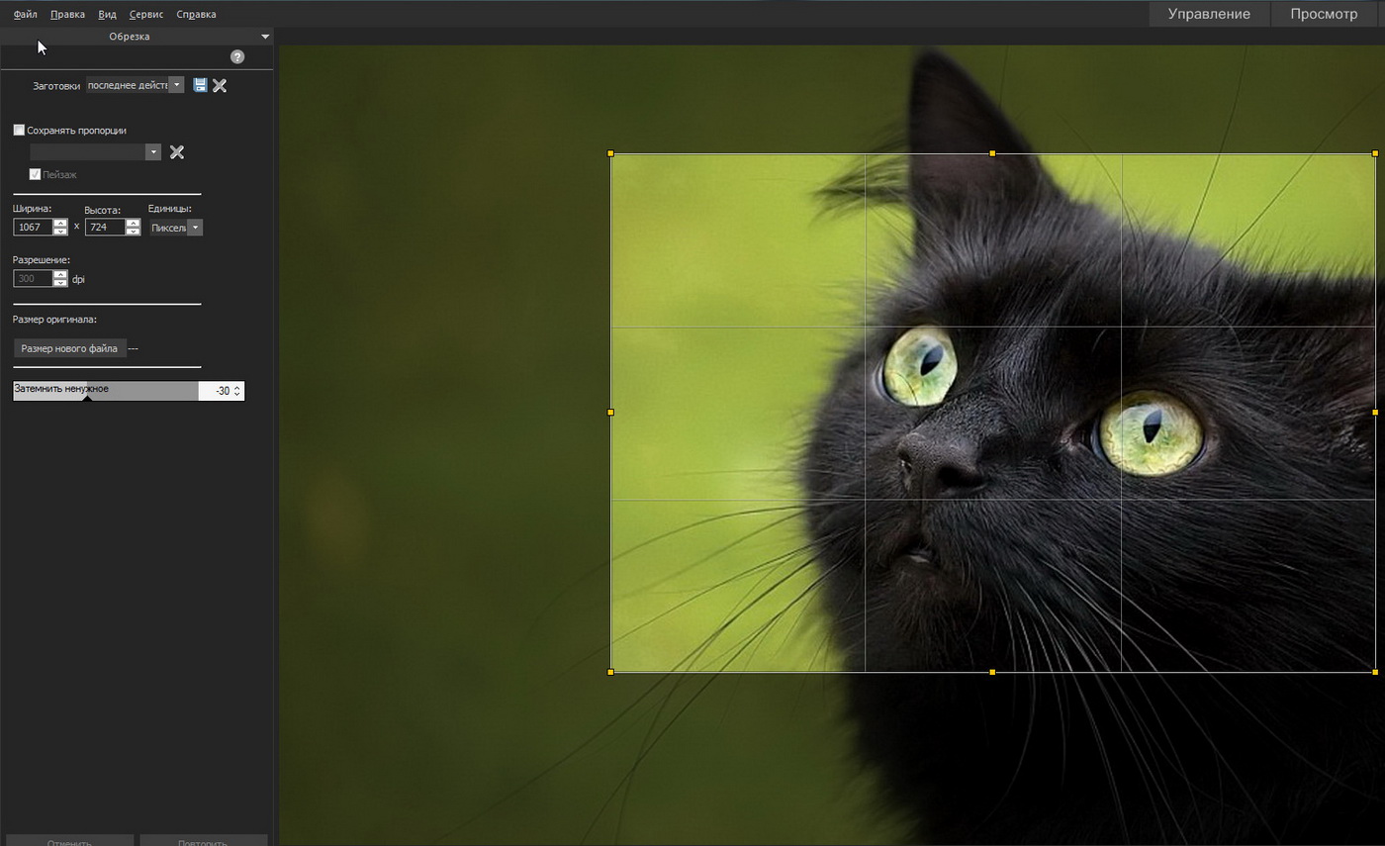Delete the preset using the X beside the save icon
The width and height of the screenshot is (1385, 846).
220,85
